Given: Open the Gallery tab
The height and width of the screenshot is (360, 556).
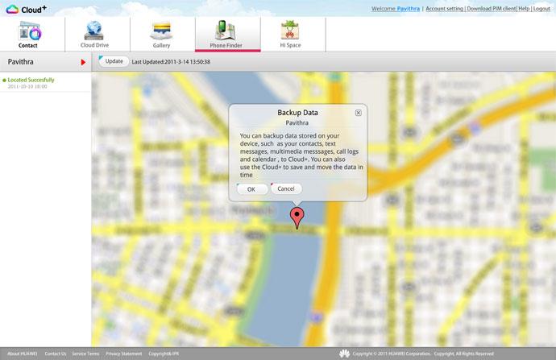Looking at the screenshot, I should tap(162, 35).
